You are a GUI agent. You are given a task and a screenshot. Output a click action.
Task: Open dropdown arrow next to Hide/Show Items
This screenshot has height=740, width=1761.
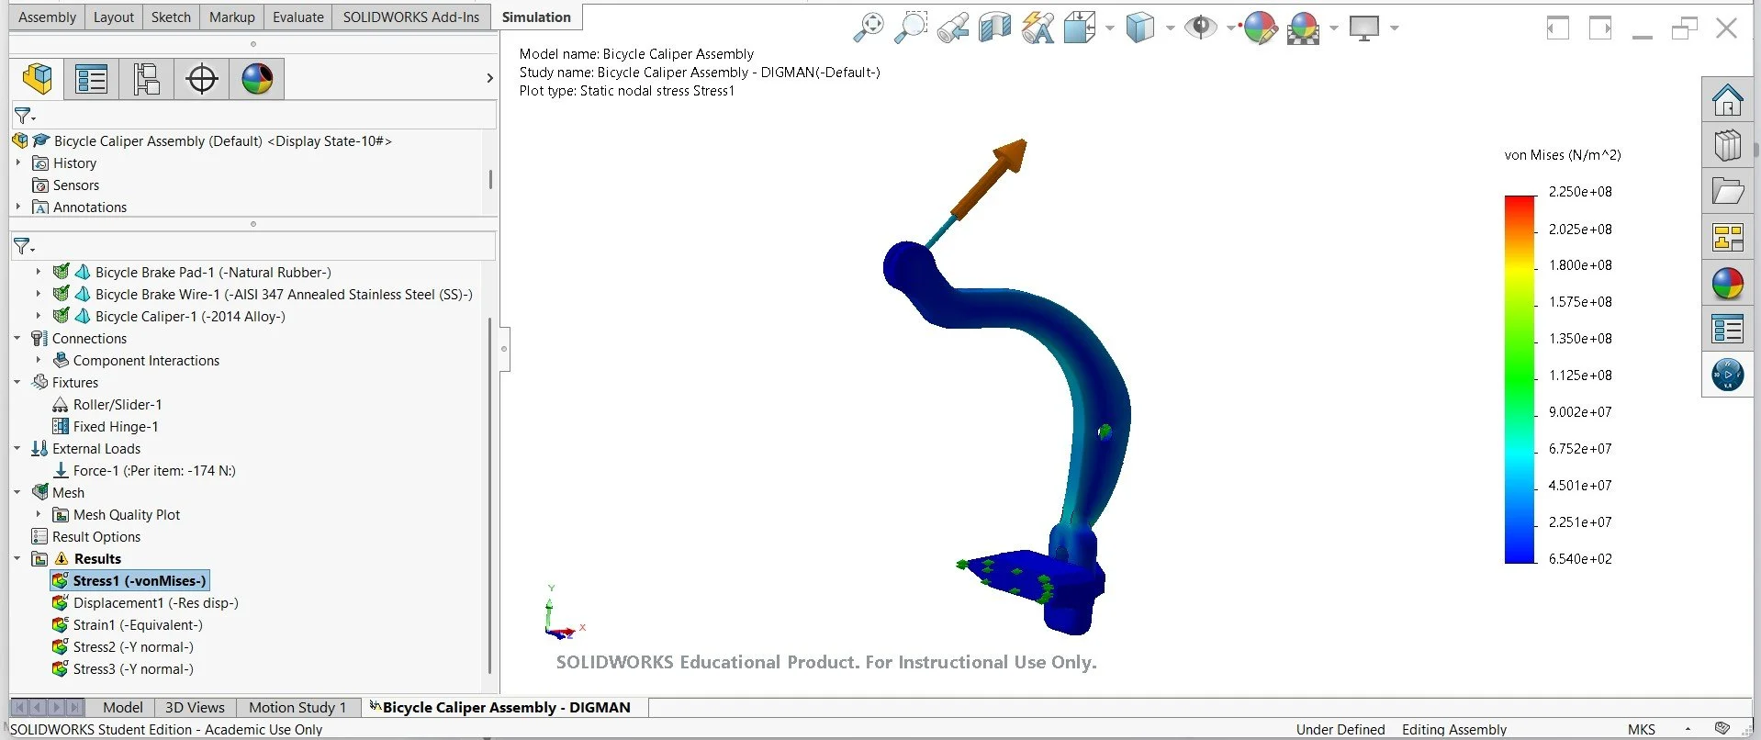click(x=1230, y=28)
